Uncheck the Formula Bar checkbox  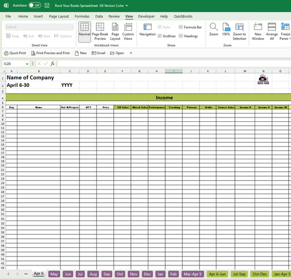pyautogui.click(x=181, y=27)
